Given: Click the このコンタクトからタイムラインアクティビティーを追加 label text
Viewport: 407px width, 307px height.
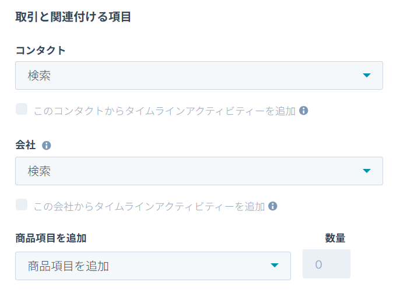Looking at the screenshot, I should point(164,111).
